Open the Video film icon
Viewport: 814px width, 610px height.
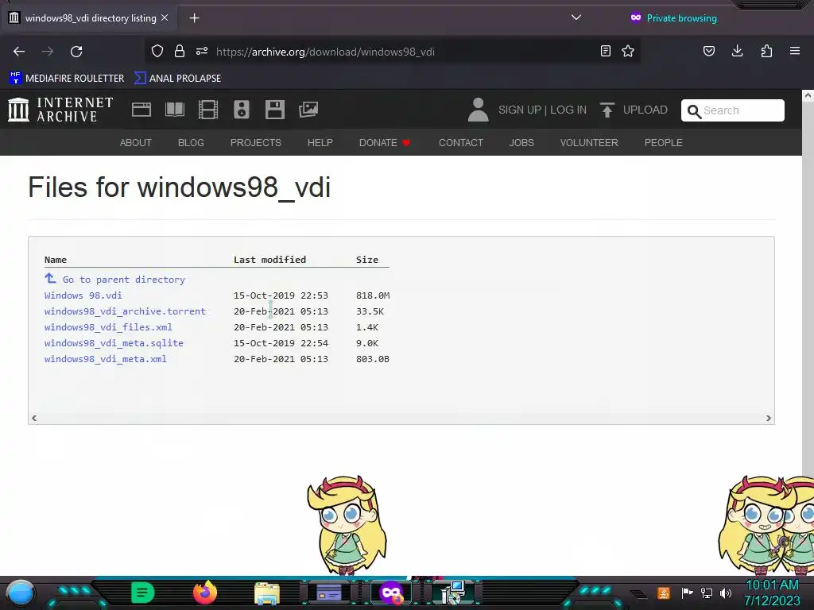click(208, 110)
